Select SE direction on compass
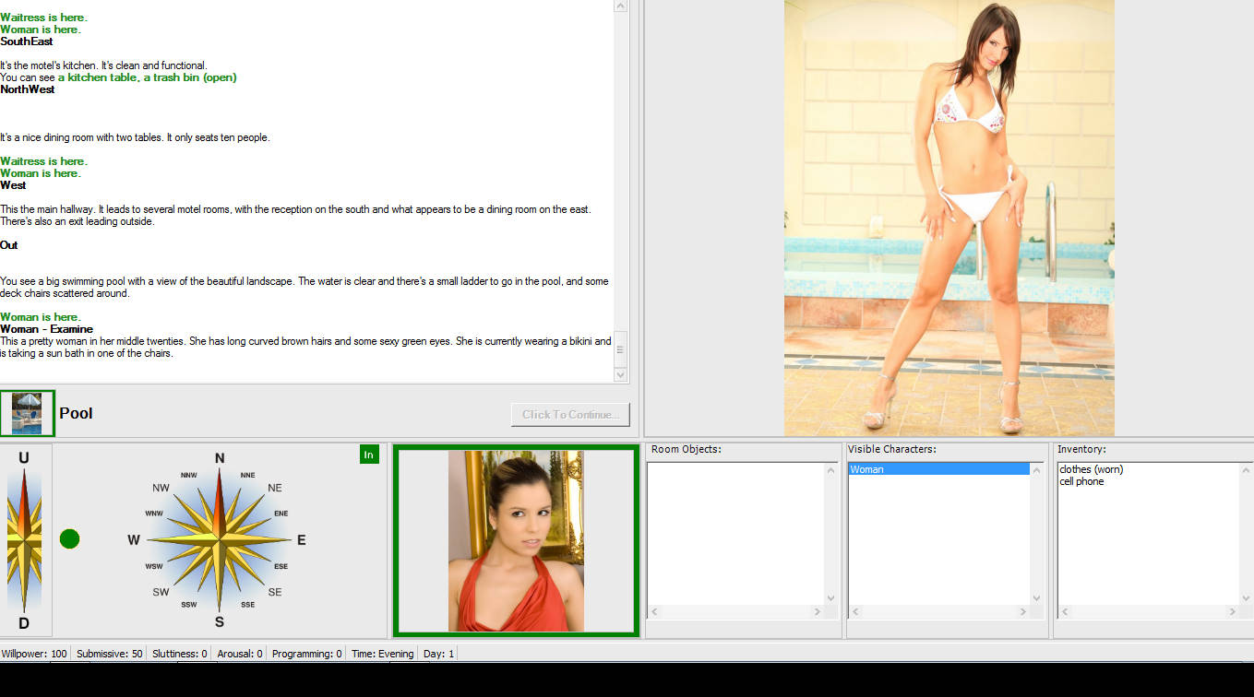 (275, 592)
